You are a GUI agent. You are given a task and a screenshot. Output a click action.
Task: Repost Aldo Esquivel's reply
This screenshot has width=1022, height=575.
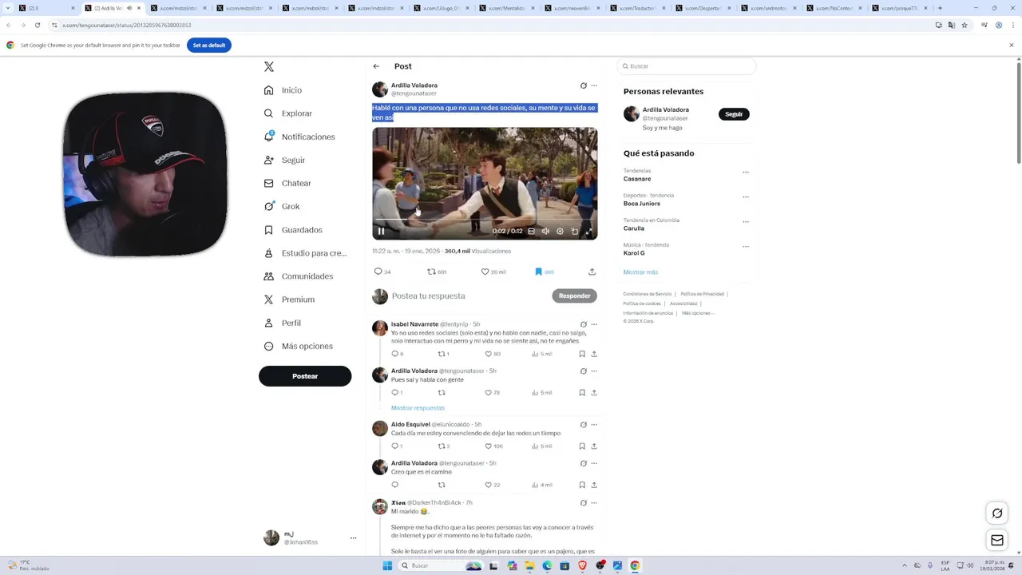pos(444,446)
